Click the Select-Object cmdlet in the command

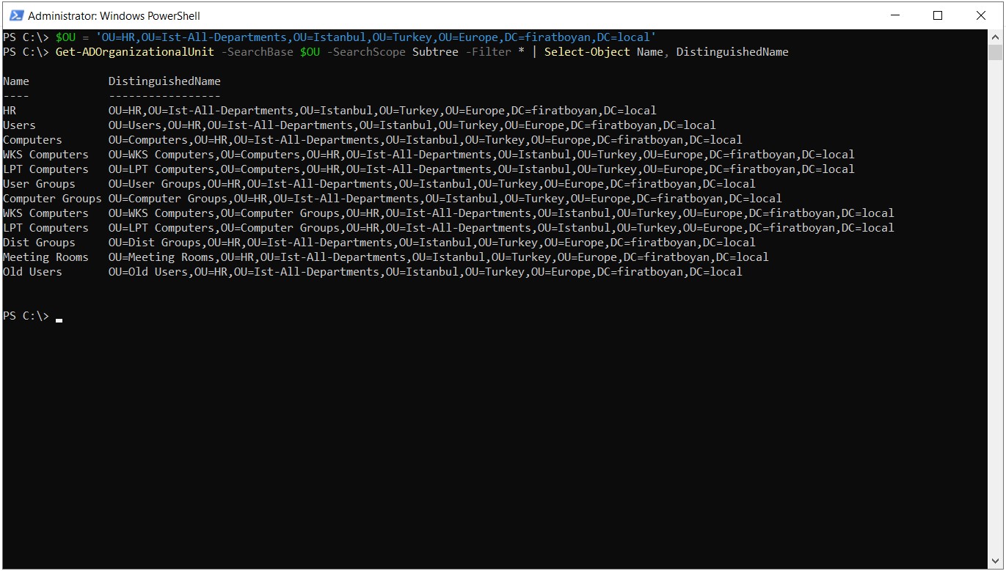pyautogui.click(x=586, y=52)
